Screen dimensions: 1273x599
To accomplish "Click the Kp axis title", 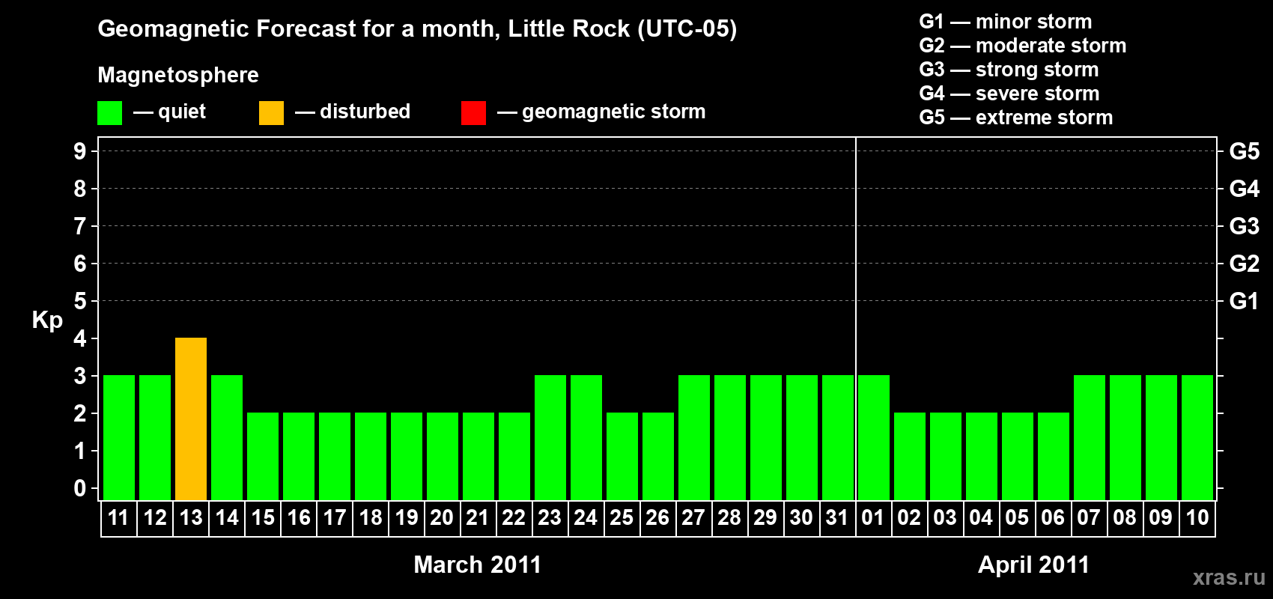I will click(x=47, y=320).
